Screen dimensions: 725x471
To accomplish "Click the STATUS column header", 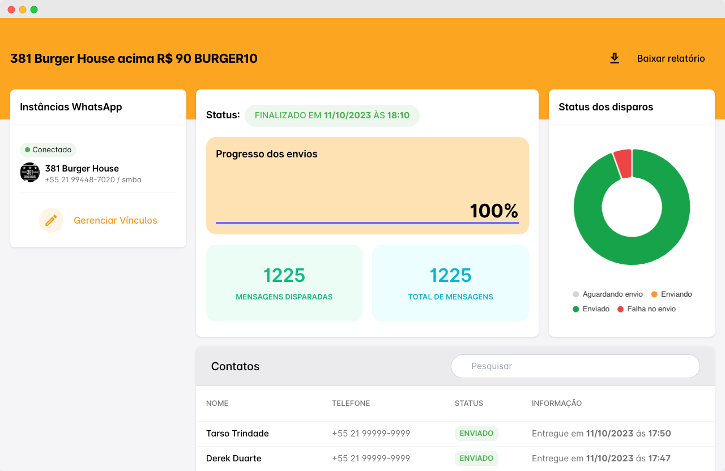I will (469, 404).
